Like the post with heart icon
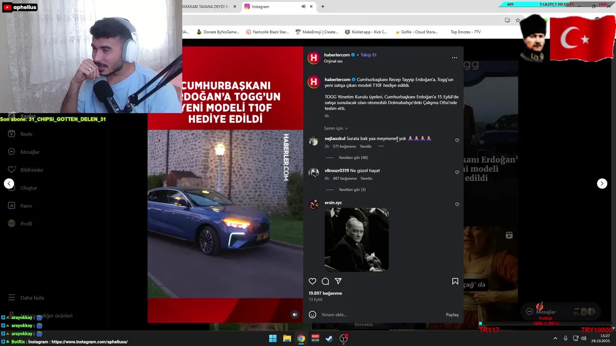The image size is (616, 346). click(312, 281)
